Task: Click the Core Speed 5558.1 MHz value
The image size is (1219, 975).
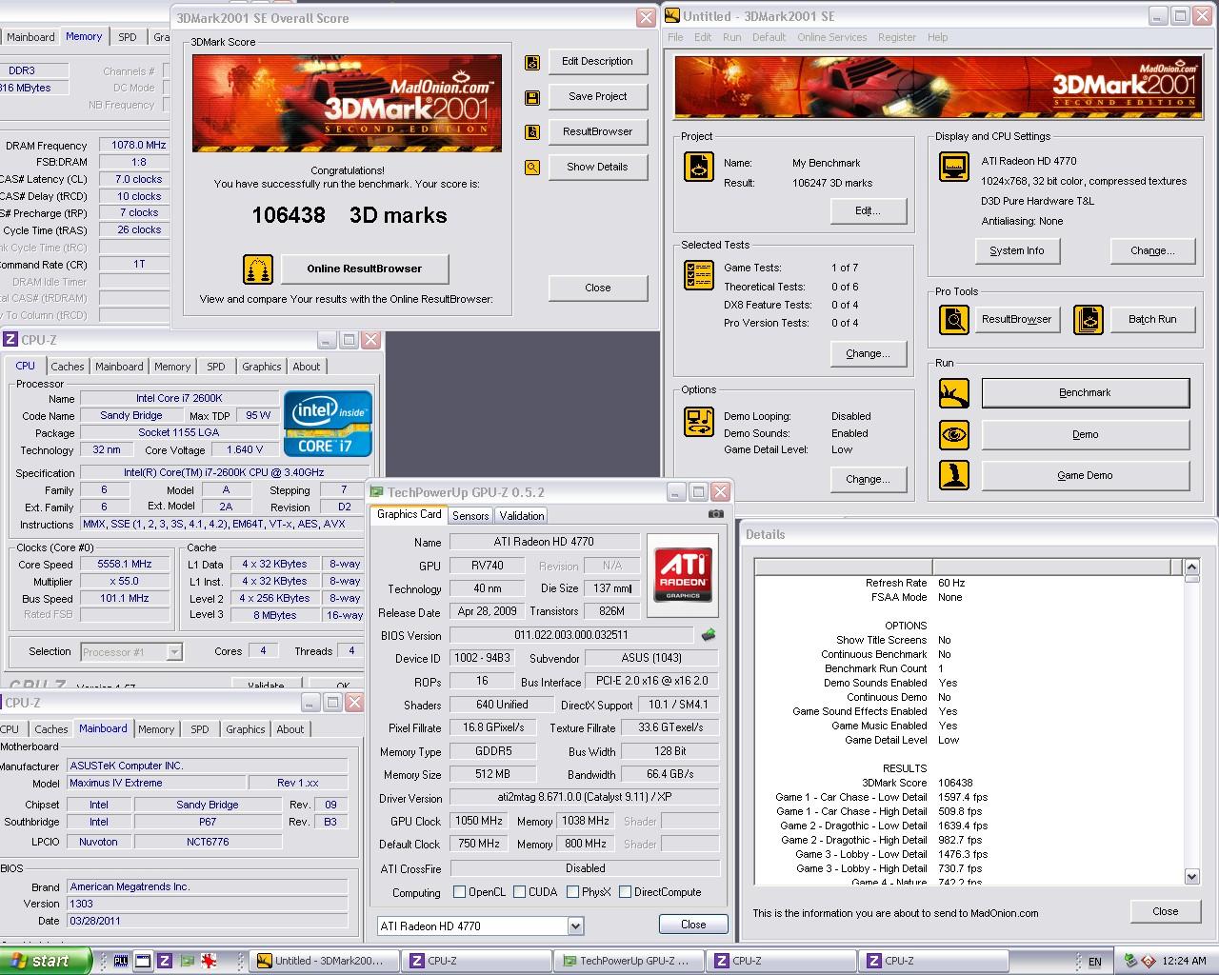Action: tap(125, 565)
